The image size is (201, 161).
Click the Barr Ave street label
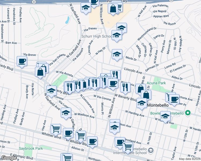11,43
